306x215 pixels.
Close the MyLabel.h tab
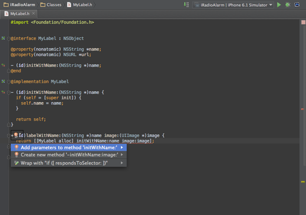33,13
